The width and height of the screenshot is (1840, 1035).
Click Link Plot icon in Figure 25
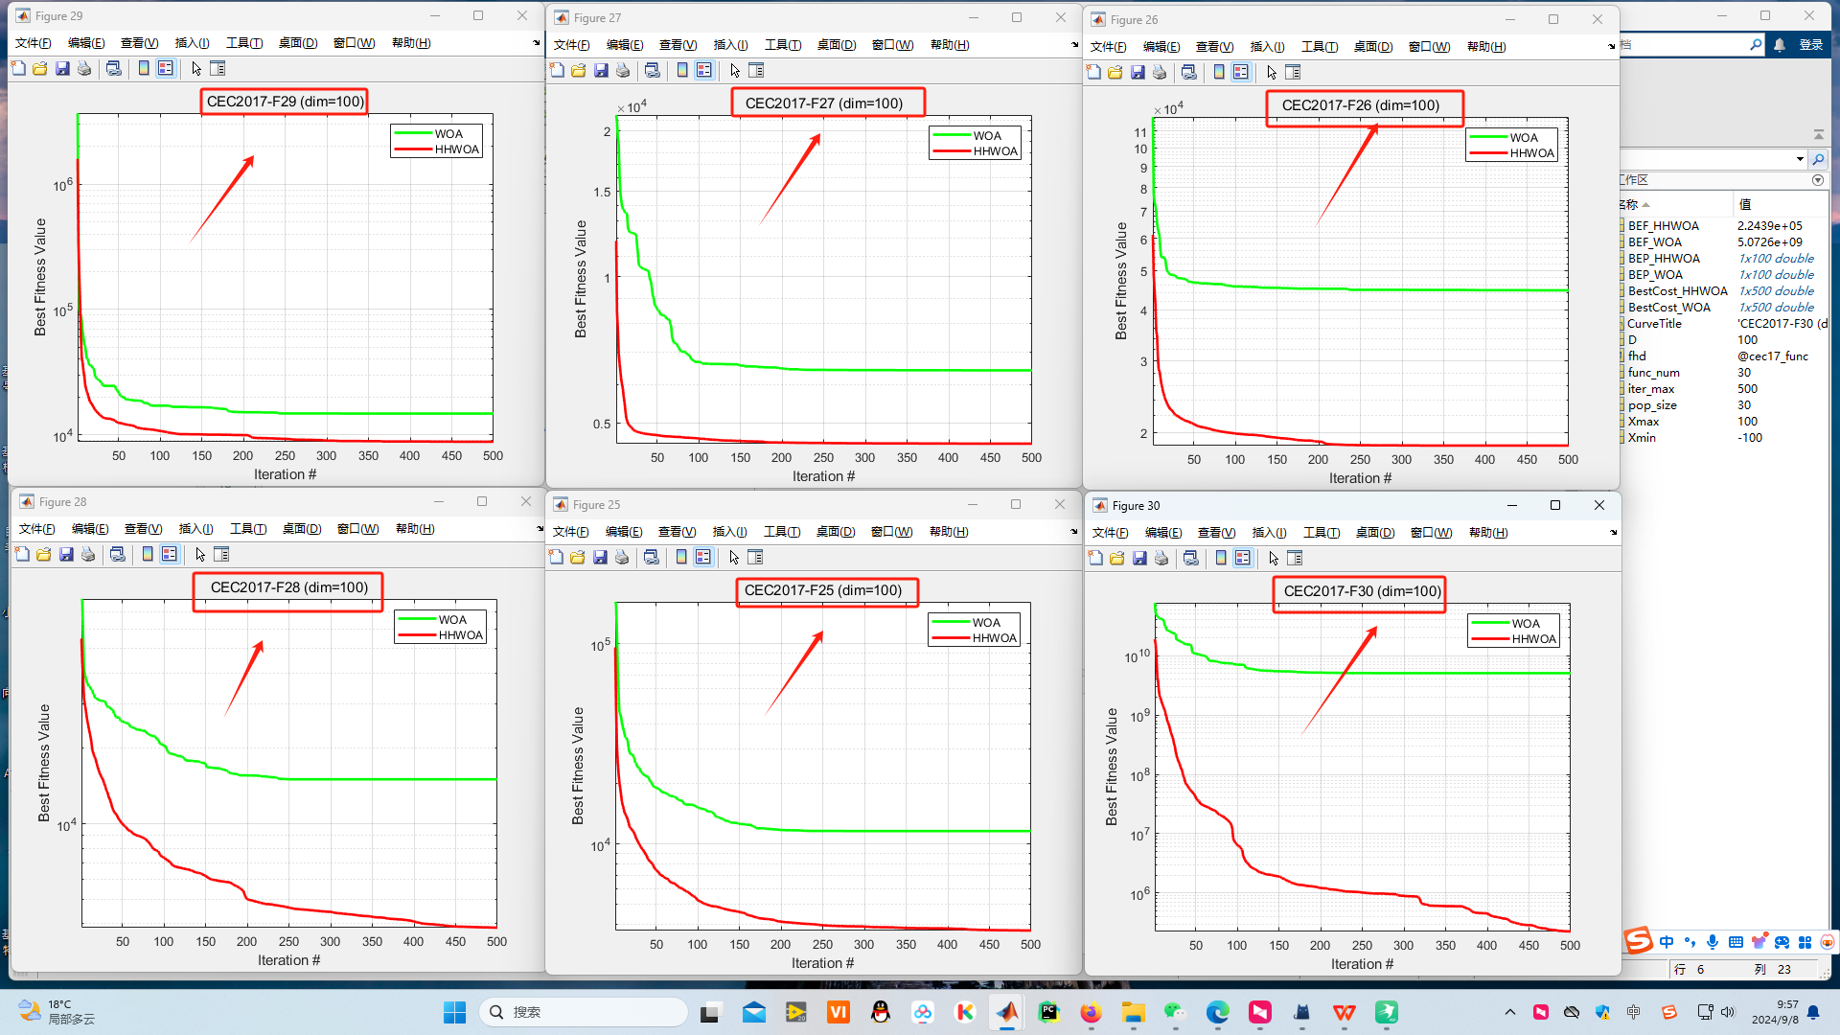coord(652,558)
